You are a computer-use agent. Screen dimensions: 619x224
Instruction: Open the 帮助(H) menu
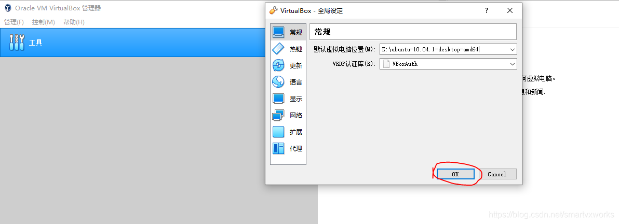click(x=74, y=22)
